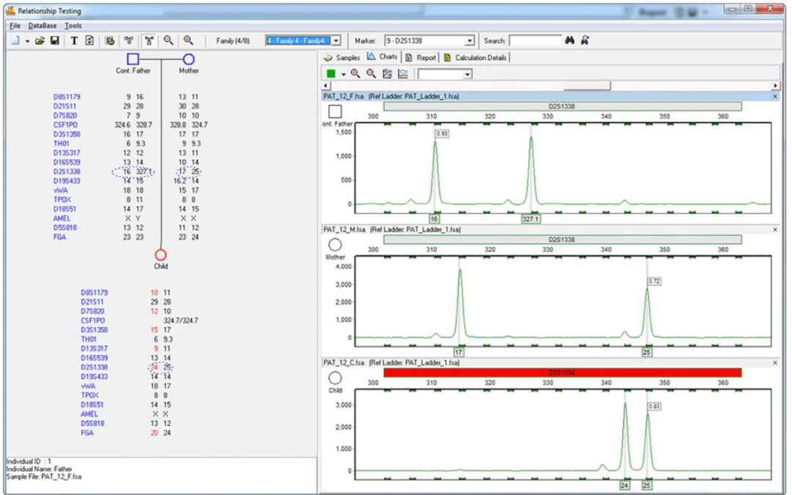Open the File menu
The width and height of the screenshot is (792, 495).
click(x=15, y=26)
